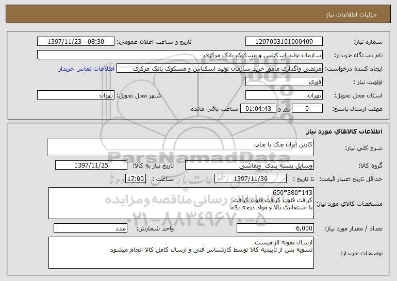
Task: Click the price validity date field 1397/11/30
Action: click(x=251, y=178)
